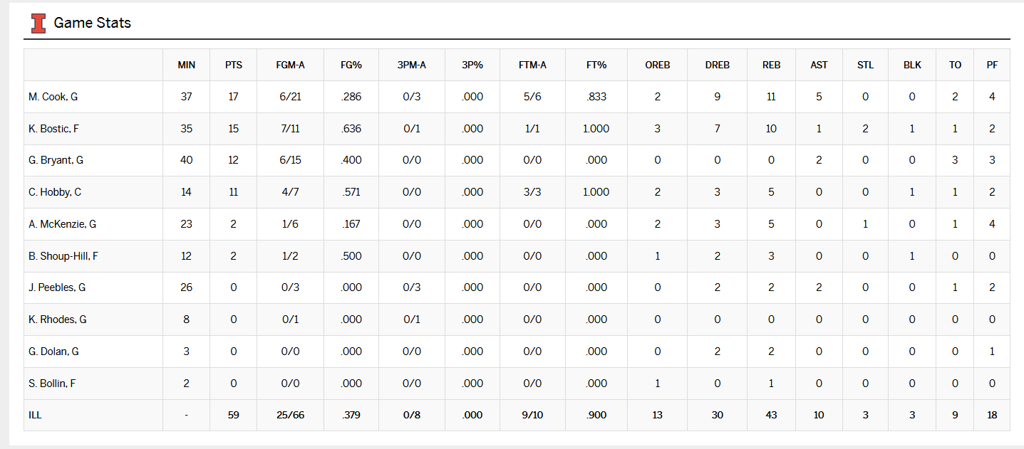Click the AST column header
The width and height of the screenshot is (1024, 449).
point(819,65)
